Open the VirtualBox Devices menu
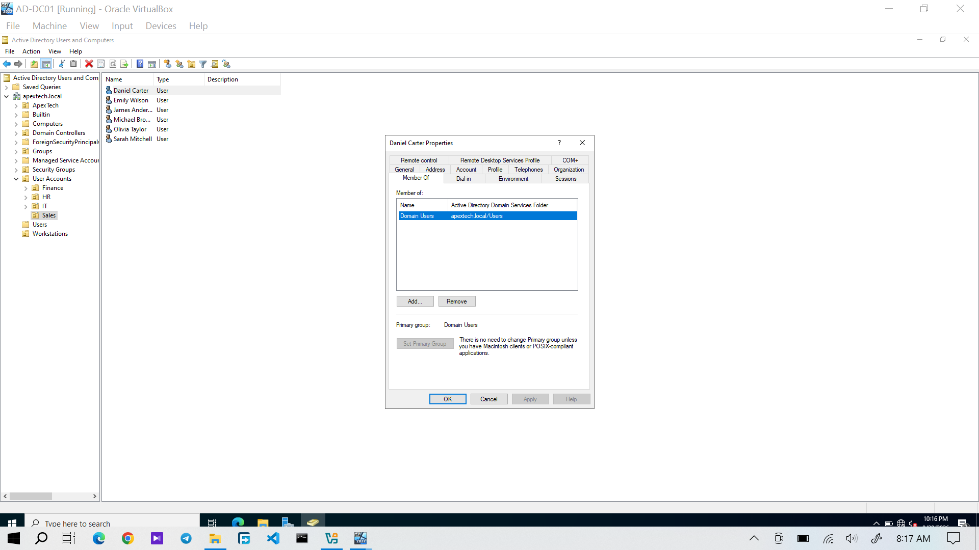 tap(161, 26)
